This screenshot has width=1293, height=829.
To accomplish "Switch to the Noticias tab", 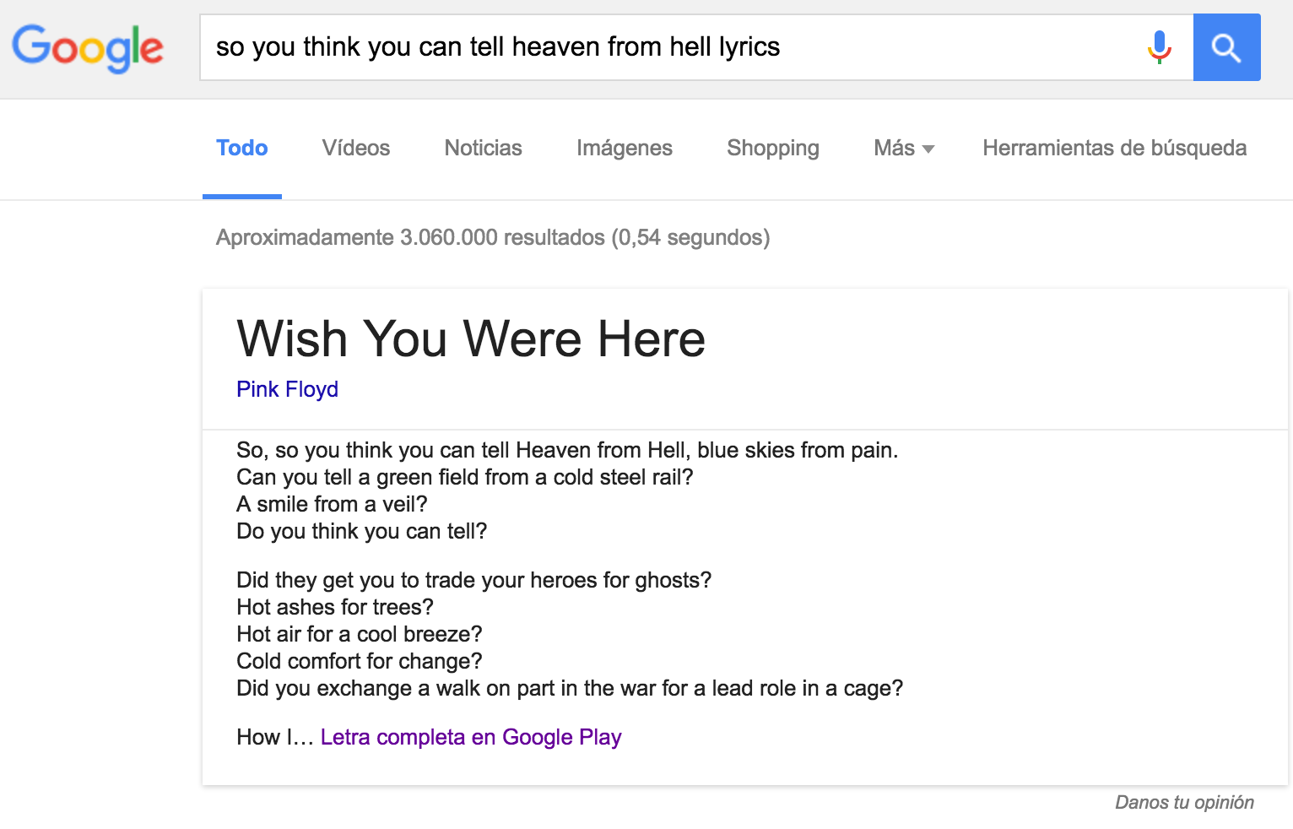I will tap(483, 149).
